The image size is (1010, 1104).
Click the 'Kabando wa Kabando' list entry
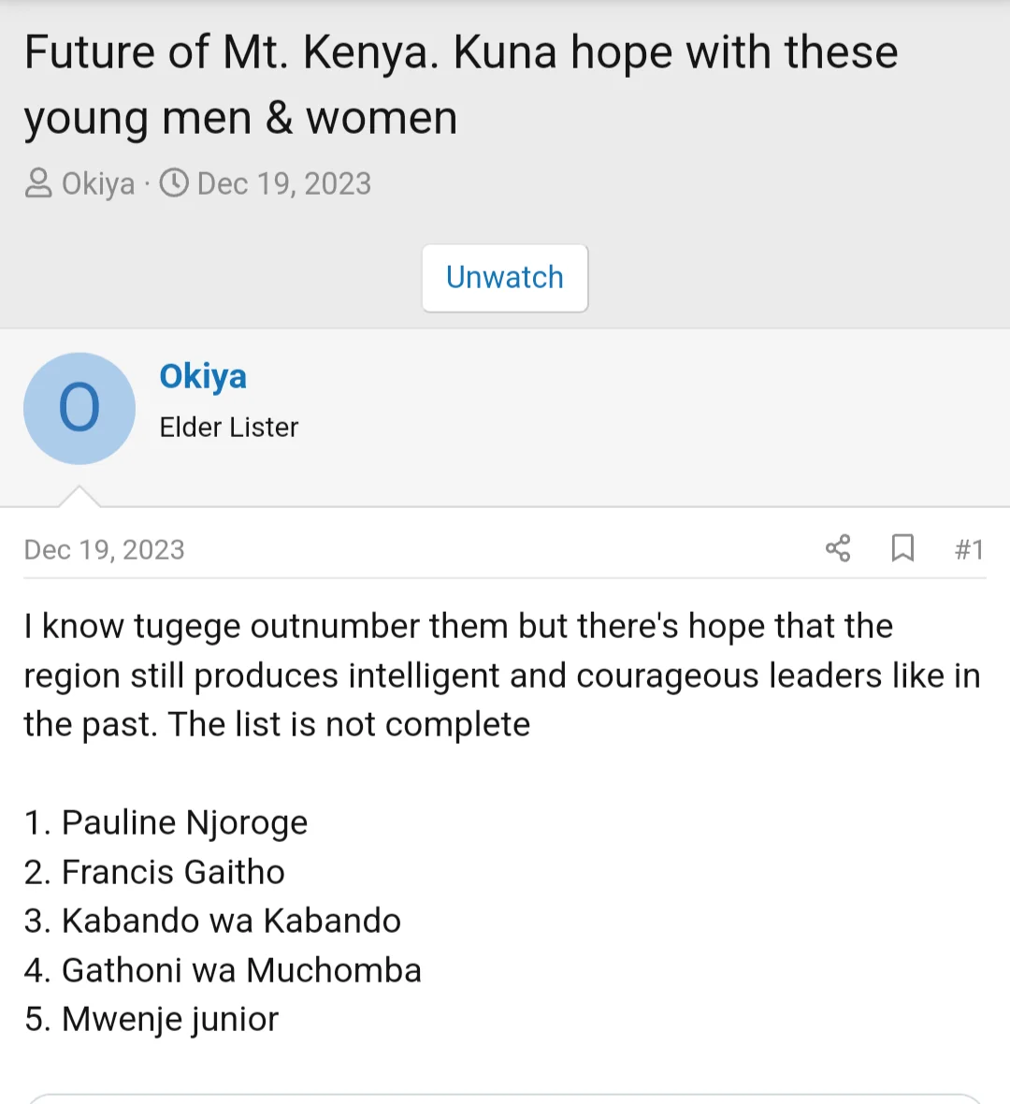(231, 921)
